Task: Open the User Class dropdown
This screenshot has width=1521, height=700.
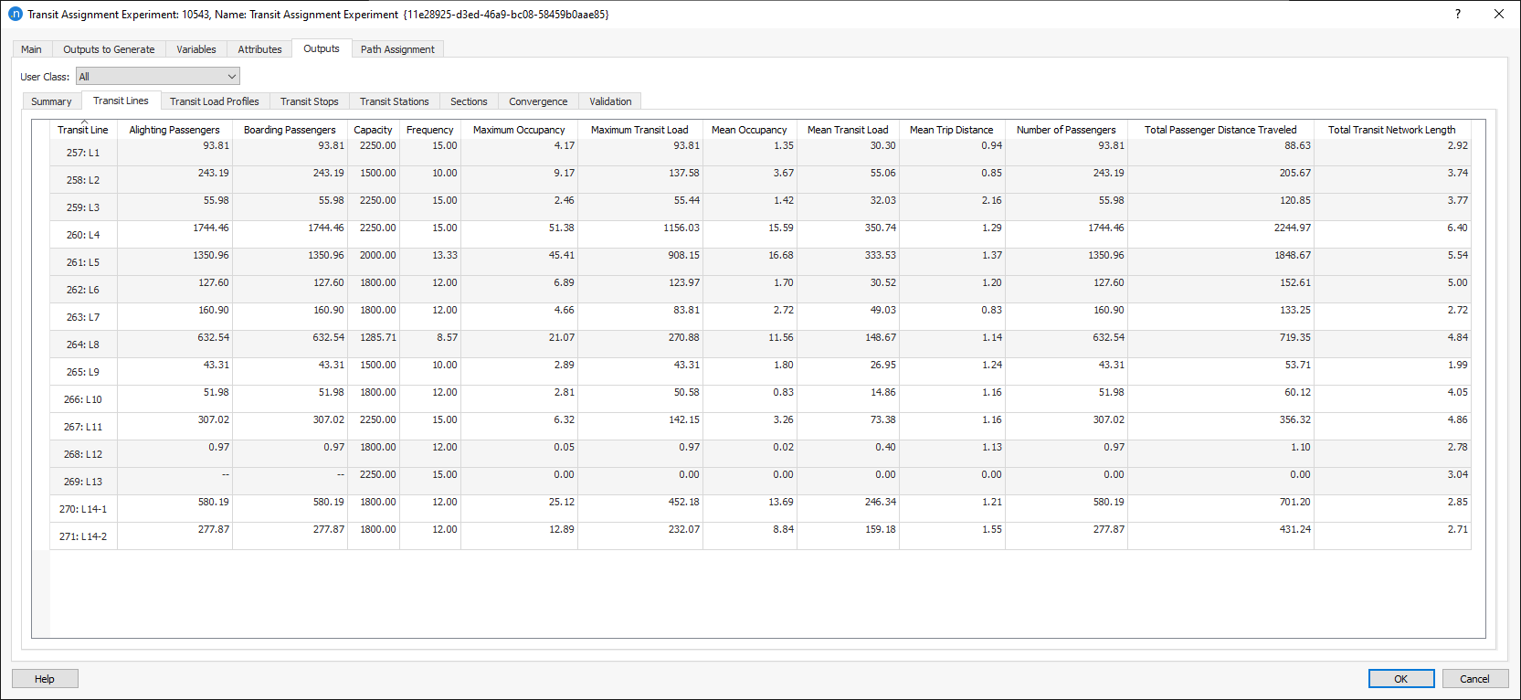Action: (157, 77)
